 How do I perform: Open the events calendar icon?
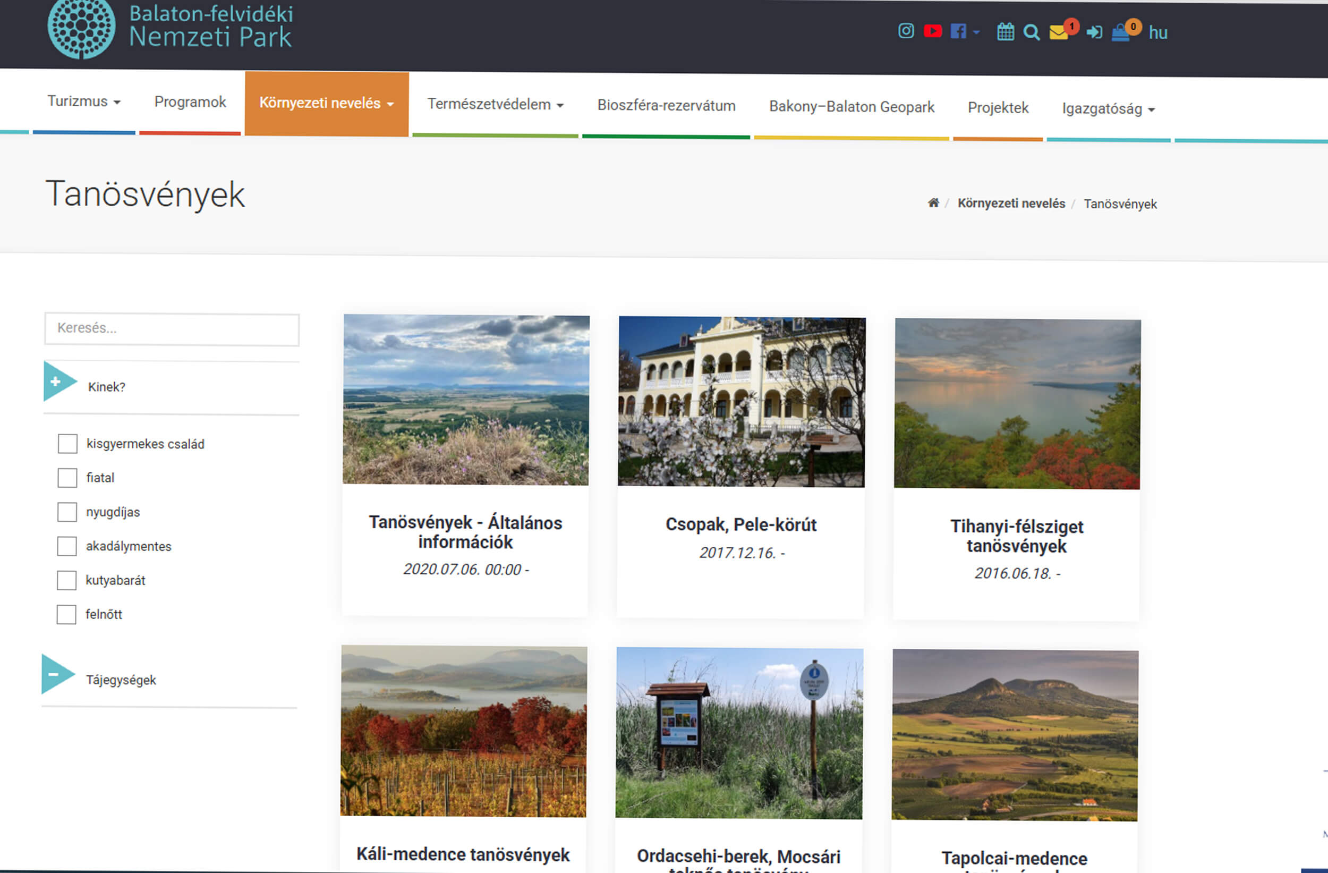click(1005, 32)
